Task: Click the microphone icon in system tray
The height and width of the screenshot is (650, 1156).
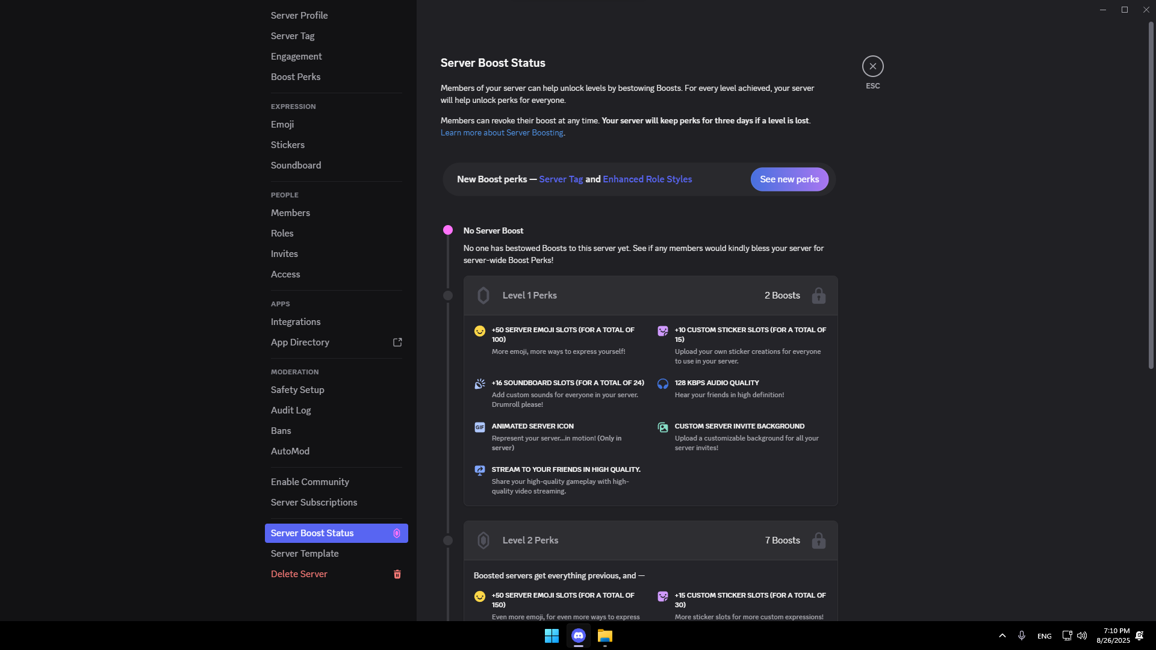Action: (x=1022, y=636)
